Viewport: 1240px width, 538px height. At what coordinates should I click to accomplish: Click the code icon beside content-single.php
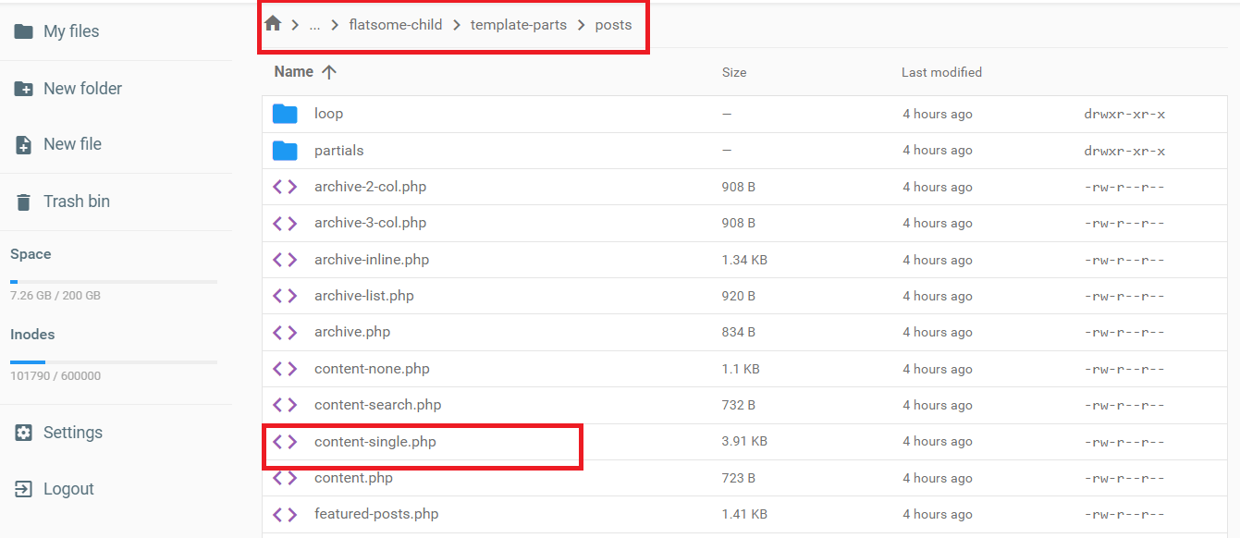click(285, 442)
